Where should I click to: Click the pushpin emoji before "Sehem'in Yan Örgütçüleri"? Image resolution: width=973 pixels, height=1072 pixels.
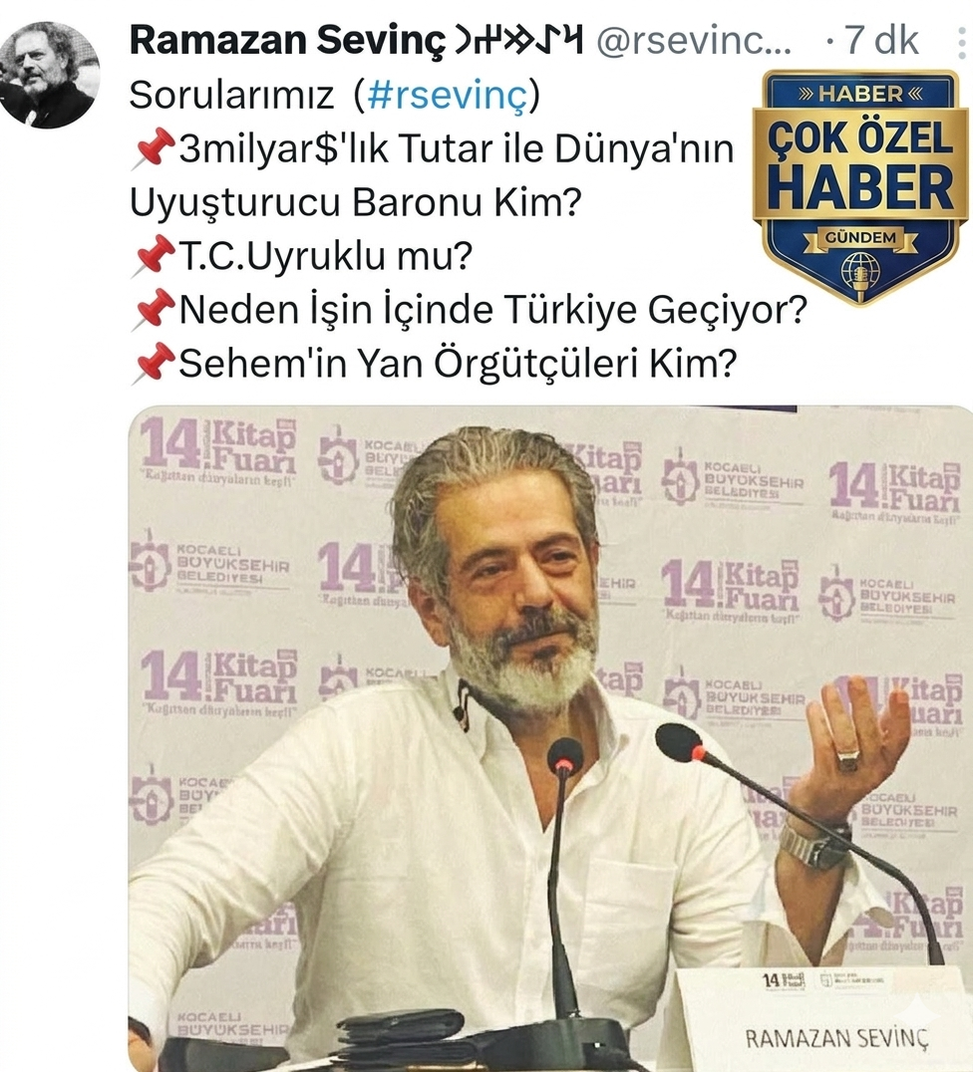tap(153, 363)
